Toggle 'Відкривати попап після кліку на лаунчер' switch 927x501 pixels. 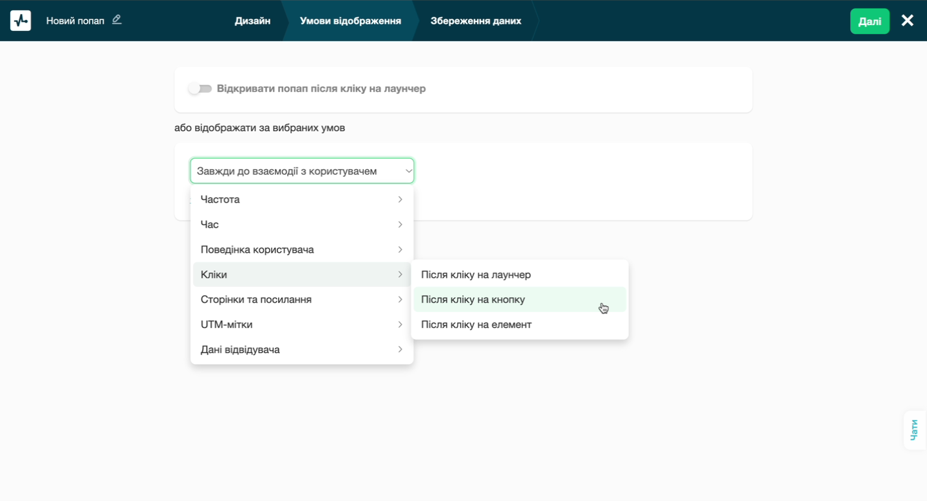tap(200, 89)
